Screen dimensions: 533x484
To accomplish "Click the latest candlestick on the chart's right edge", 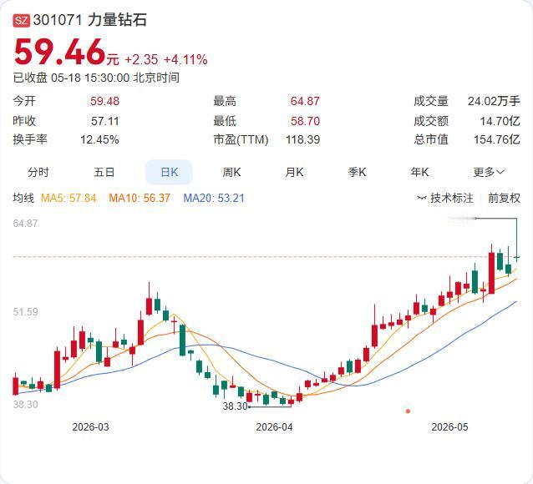I will pos(516,257).
